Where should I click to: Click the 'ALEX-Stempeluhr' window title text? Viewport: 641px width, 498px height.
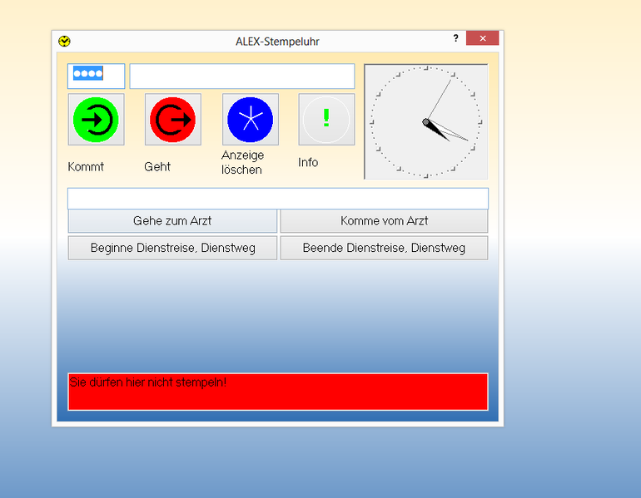point(277,41)
